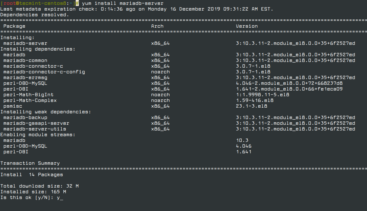The width and height of the screenshot is (367, 211).
Task: Click the root@tecmint-centos8 shell prompt
Action: [x=38, y=3]
